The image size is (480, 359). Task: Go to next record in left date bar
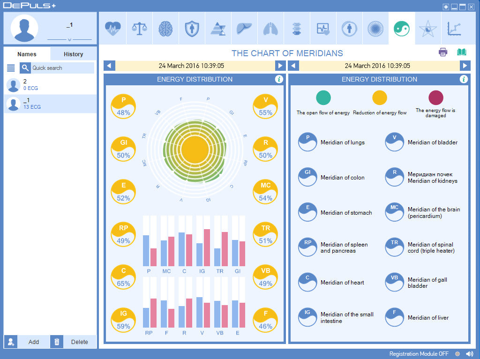[280, 66]
